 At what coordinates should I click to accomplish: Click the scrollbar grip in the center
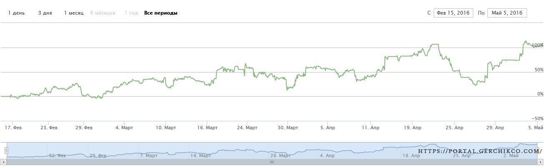click(272, 162)
